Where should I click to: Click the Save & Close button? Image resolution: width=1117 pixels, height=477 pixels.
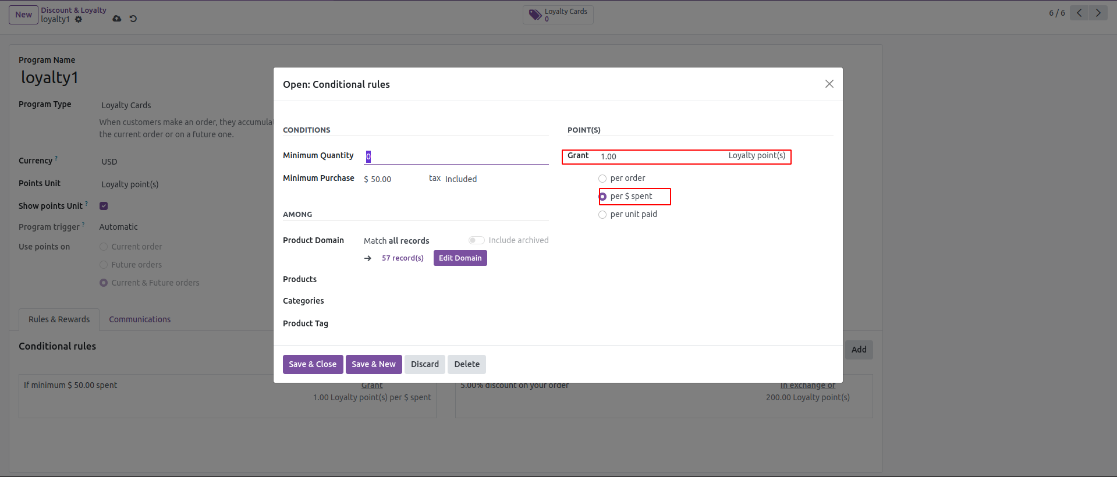[x=313, y=364]
